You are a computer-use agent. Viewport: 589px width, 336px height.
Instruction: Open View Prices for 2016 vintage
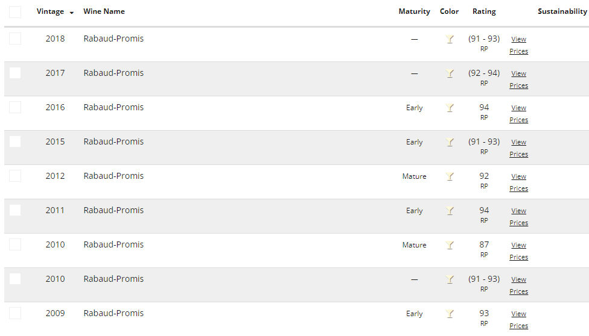point(518,114)
